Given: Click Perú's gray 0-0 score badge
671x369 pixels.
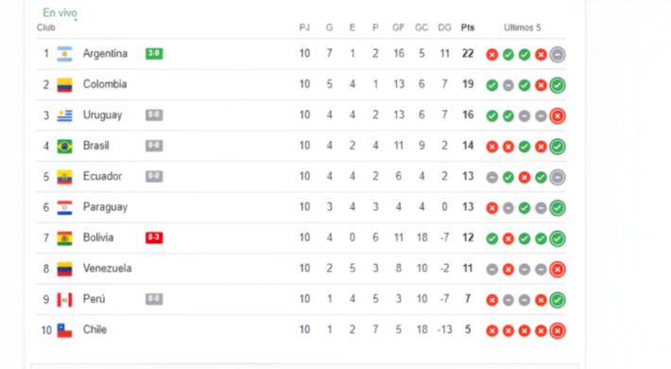Looking at the screenshot, I should (154, 299).
